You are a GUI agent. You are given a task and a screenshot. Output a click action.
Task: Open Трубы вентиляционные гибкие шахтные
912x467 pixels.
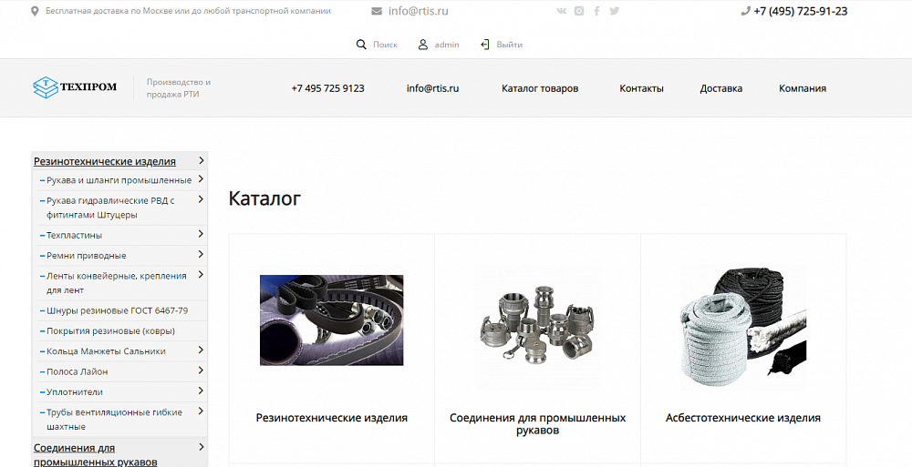click(x=114, y=420)
